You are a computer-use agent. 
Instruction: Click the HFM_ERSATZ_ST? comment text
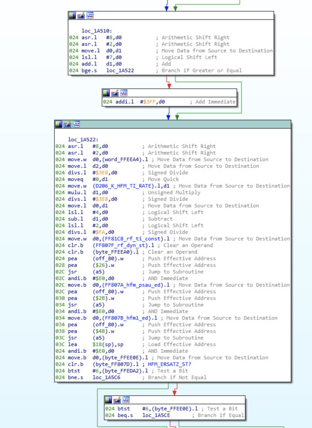point(168,364)
